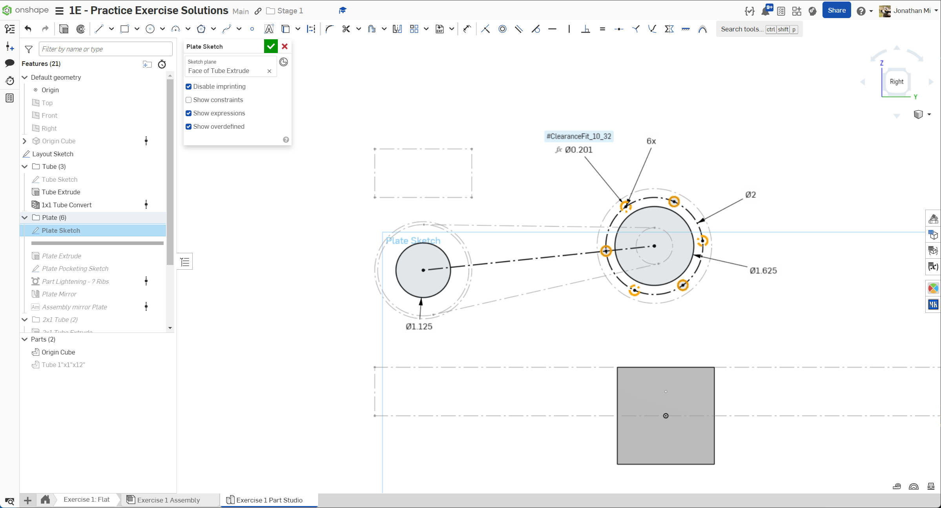The image size is (941, 508).
Task: Open the Exercise 1: Flat tab
Action: pos(86,499)
